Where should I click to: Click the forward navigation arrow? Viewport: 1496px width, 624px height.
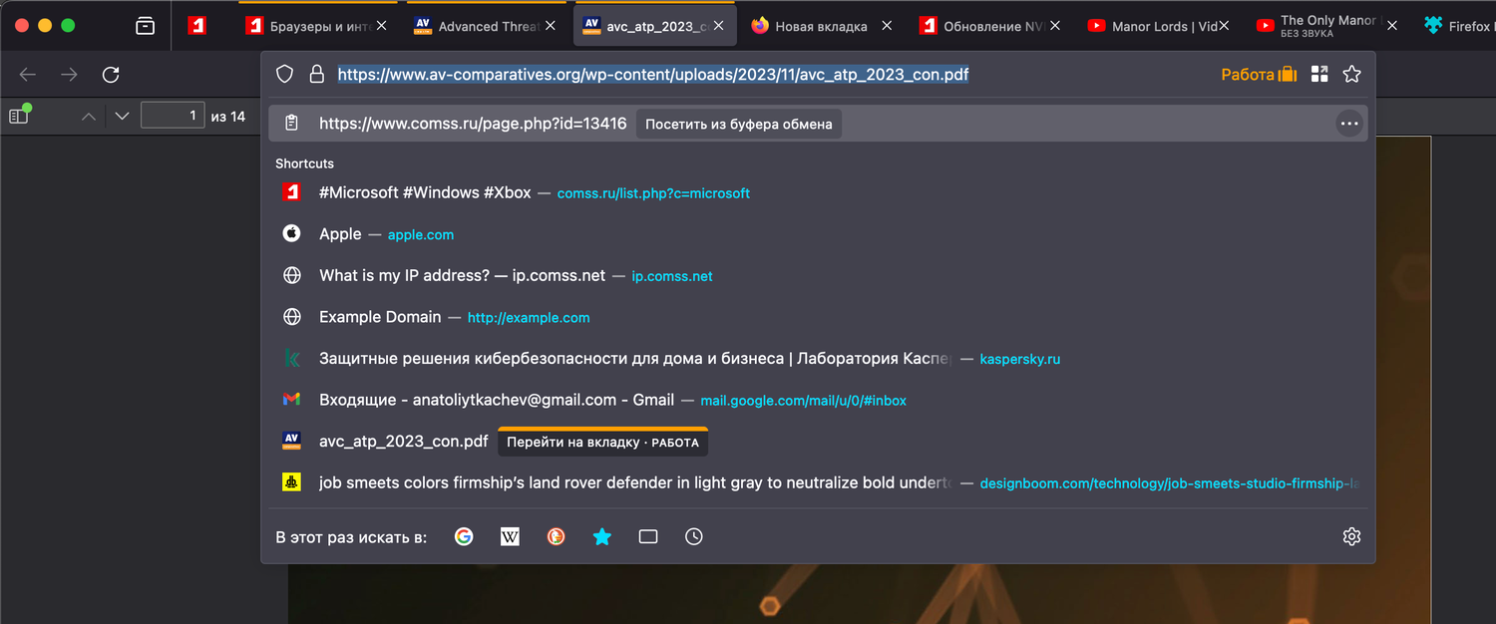coord(69,75)
